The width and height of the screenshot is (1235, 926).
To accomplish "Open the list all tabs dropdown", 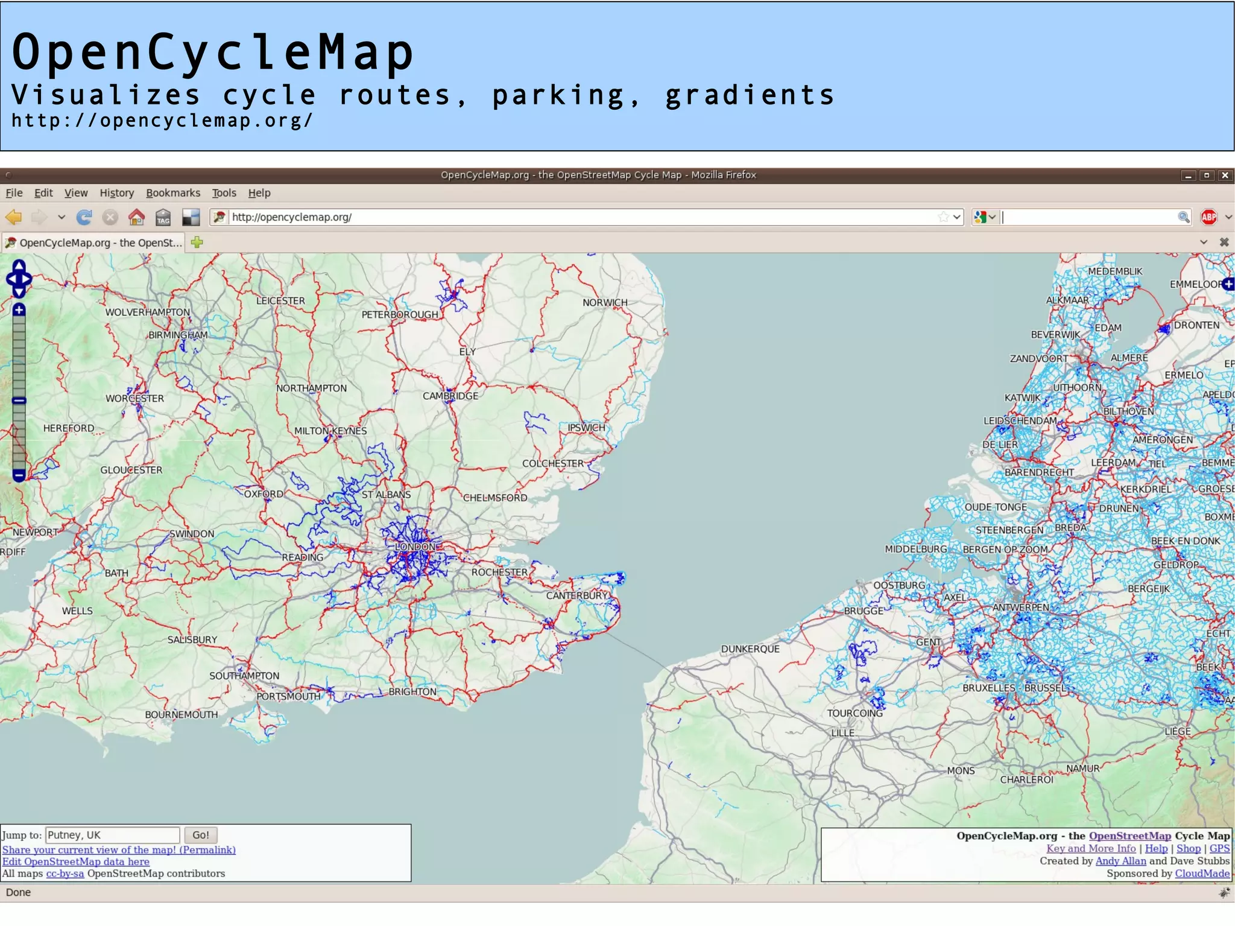I will [x=1204, y=242].
